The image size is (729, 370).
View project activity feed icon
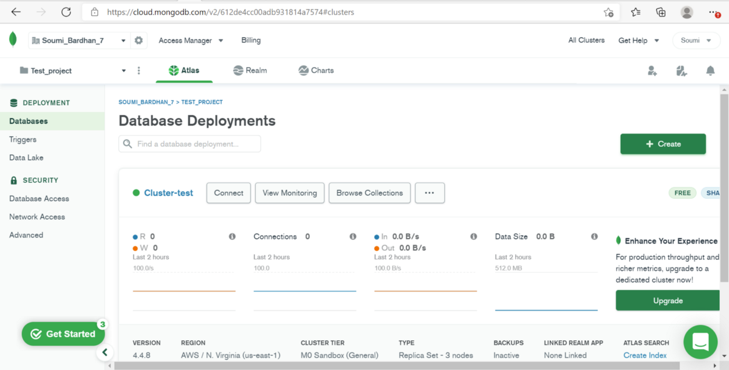pyautogui.click(x=681, y=70)
